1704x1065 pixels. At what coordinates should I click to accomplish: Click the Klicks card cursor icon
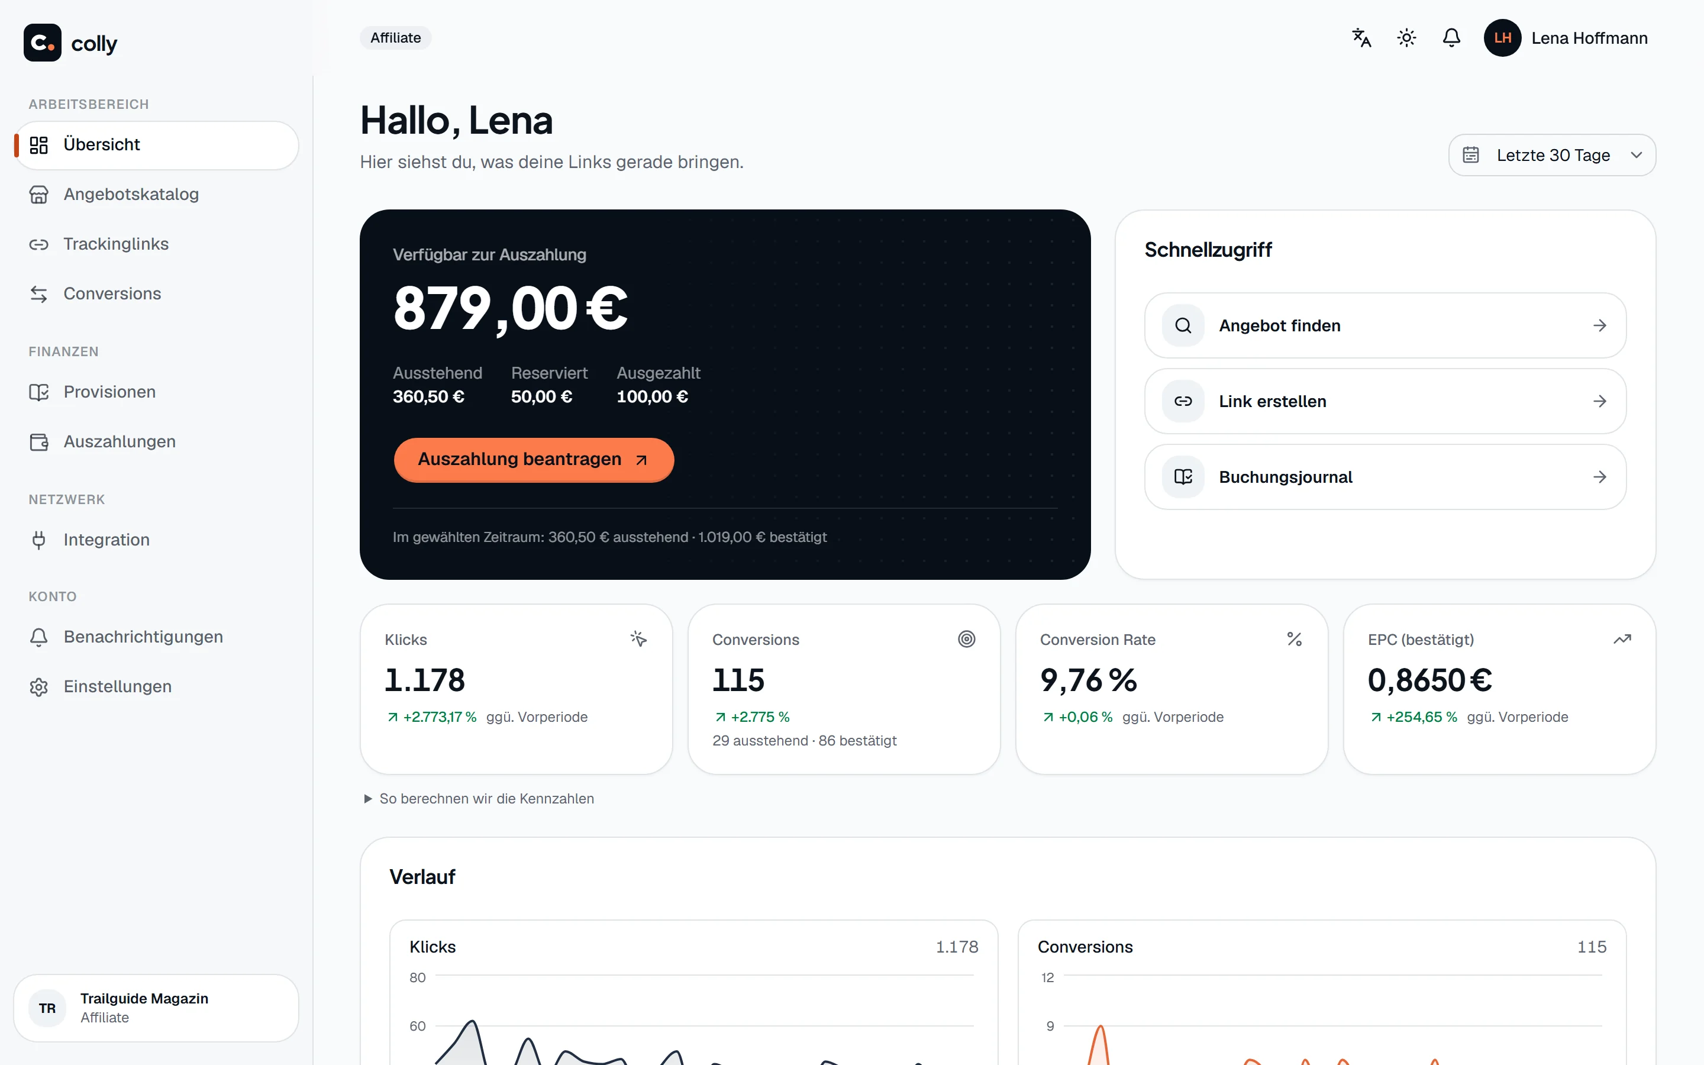(x=638, y=639)
